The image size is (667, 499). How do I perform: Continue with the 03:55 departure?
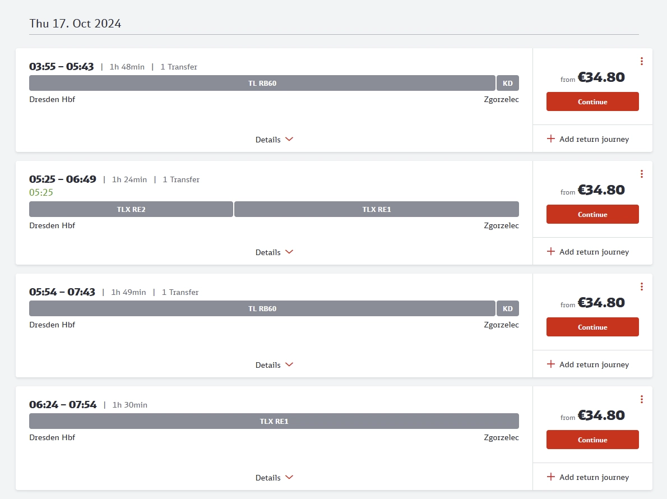592,102
